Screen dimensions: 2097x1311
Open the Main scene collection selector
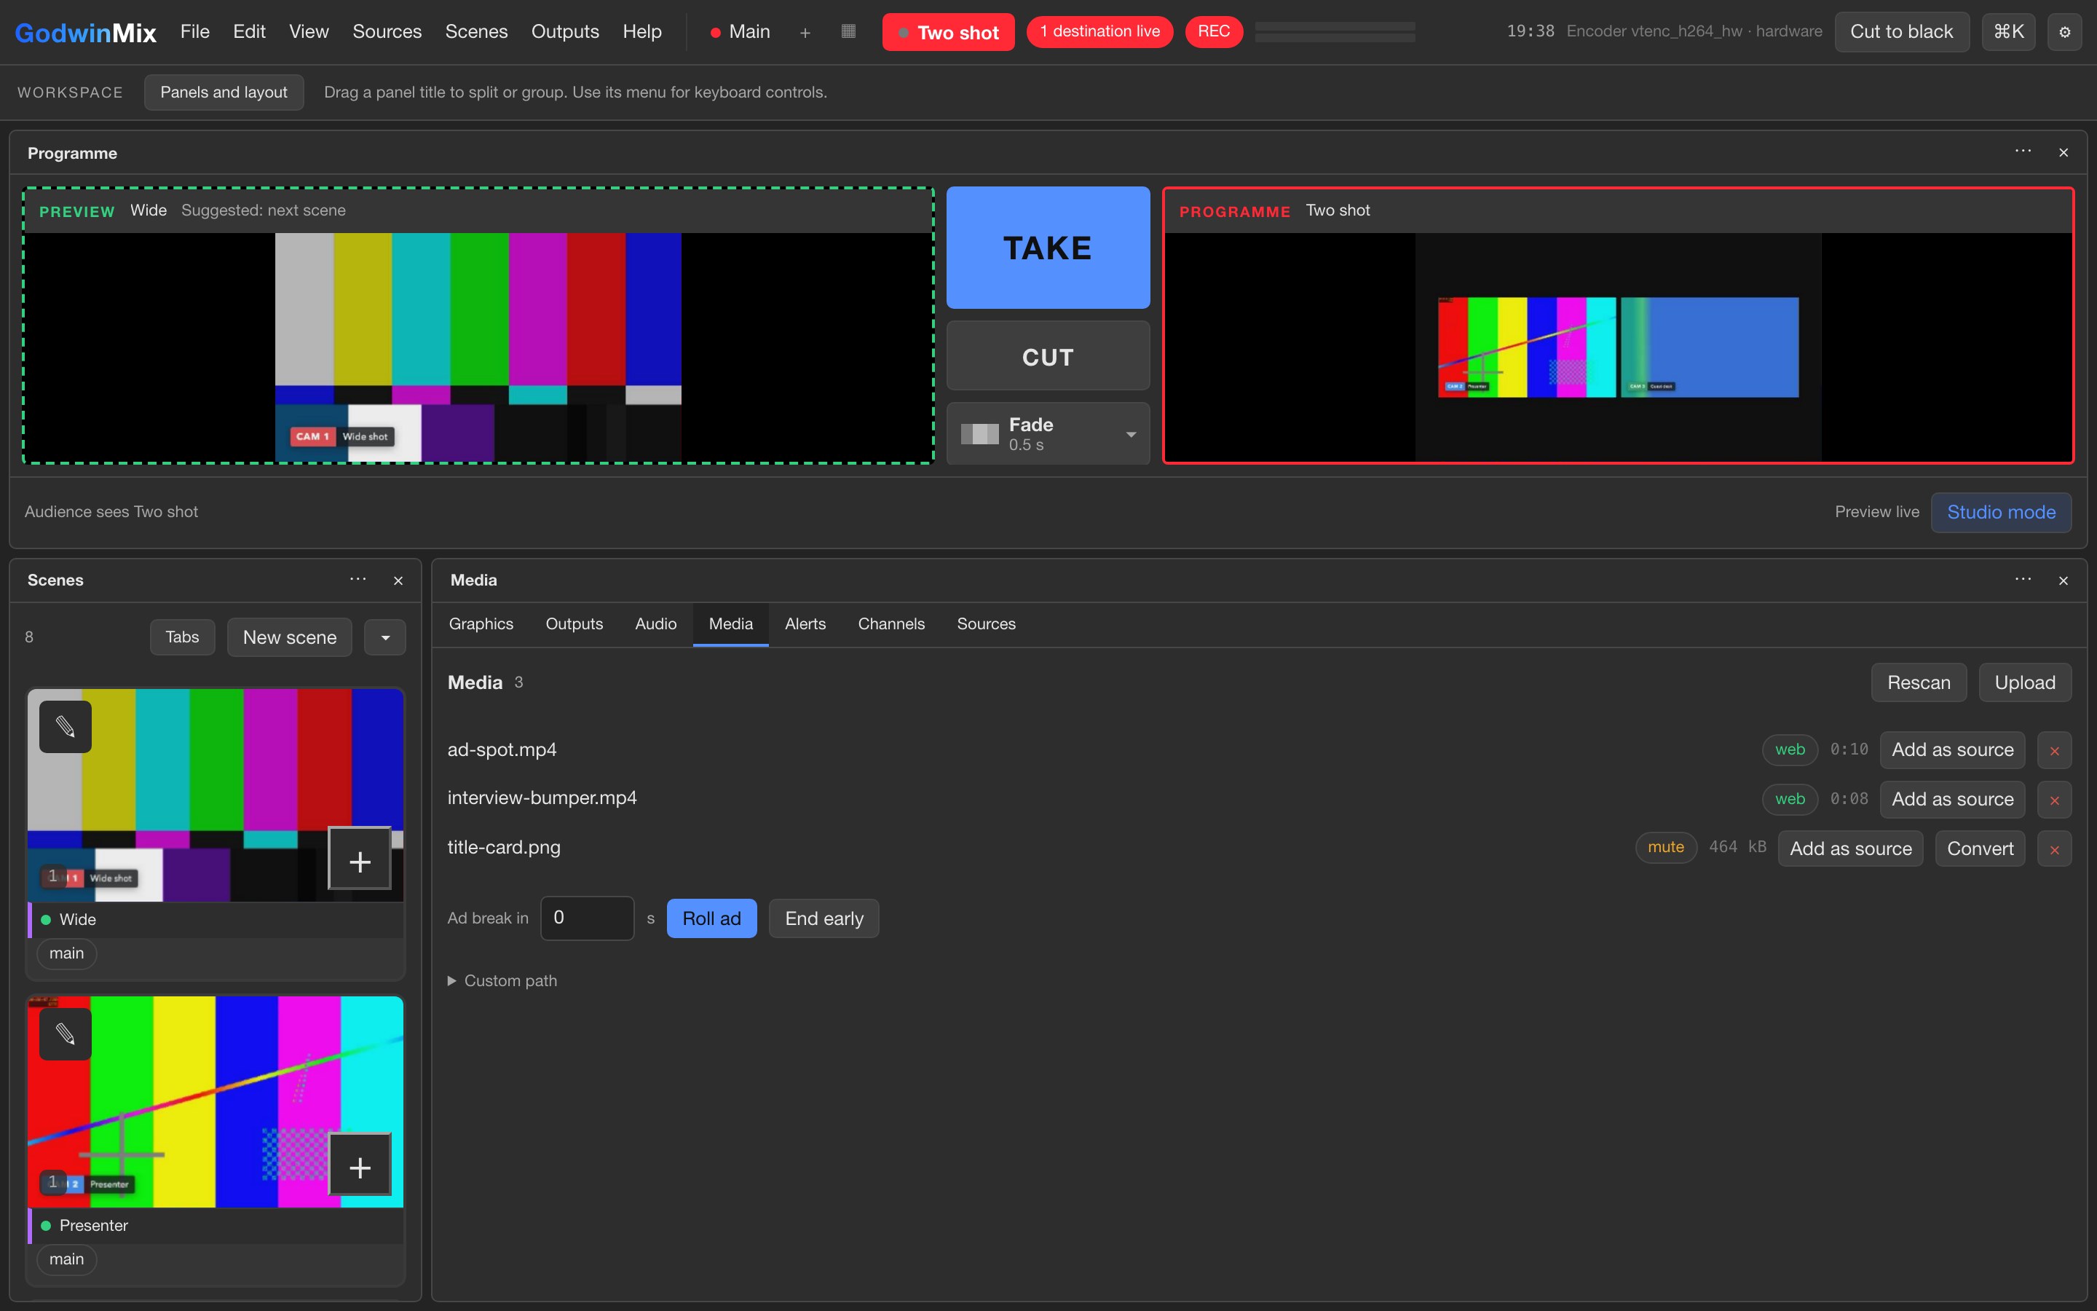740,32
